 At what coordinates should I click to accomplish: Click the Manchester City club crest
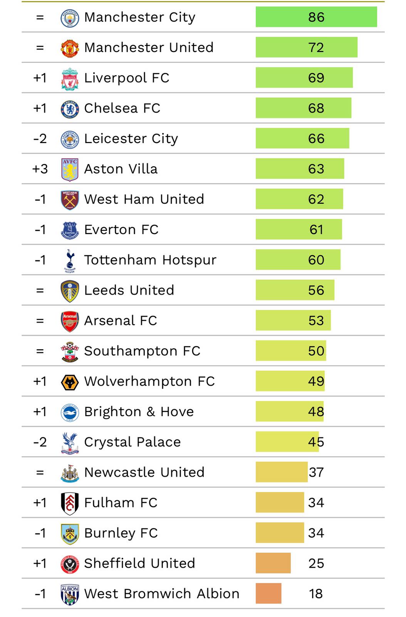(x=70, y=18)
